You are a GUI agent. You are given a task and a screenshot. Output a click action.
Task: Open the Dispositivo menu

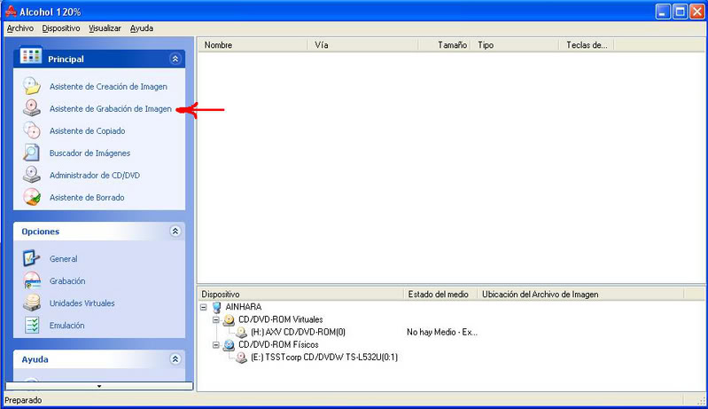click(61, 28)
